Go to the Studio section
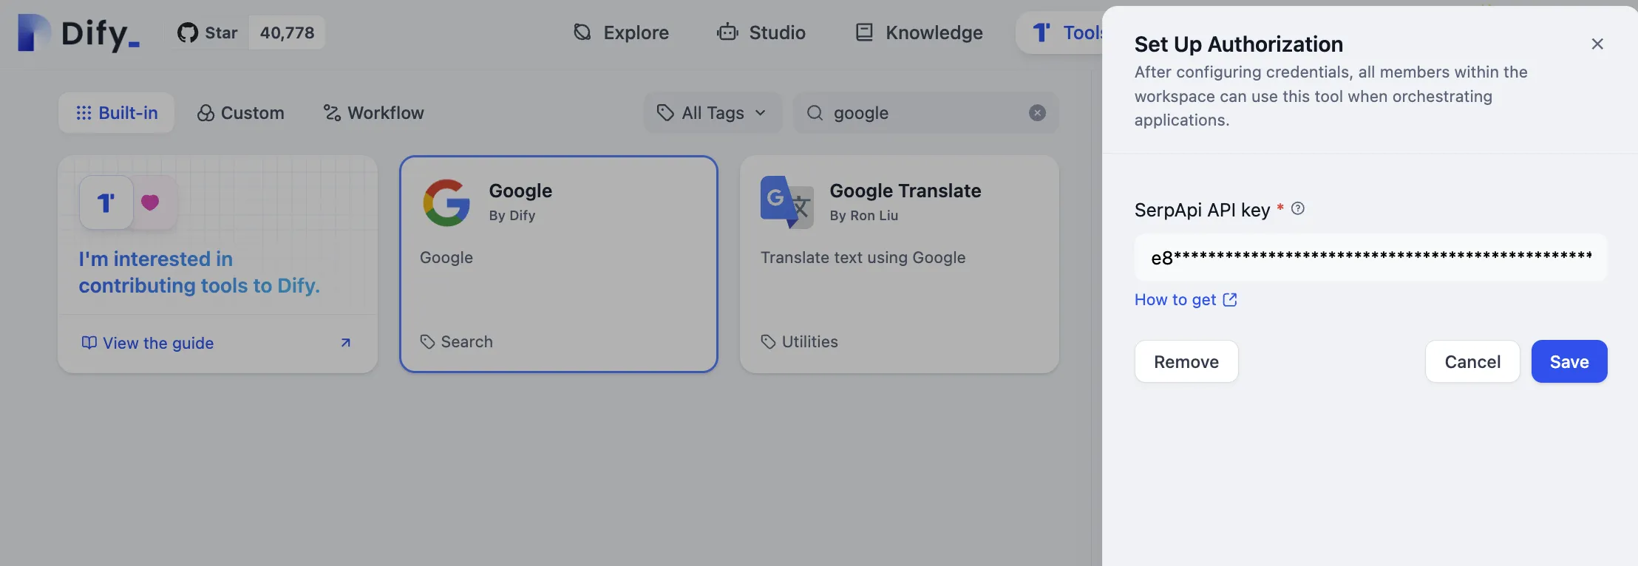The width and height of the screenshot is (1638, 566). click(761, 33)
